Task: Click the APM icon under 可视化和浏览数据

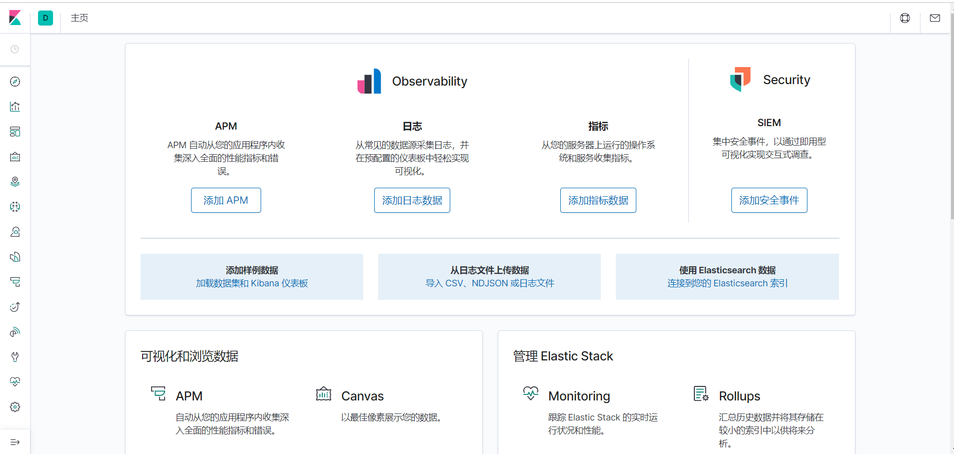Action: click(158, 393)
